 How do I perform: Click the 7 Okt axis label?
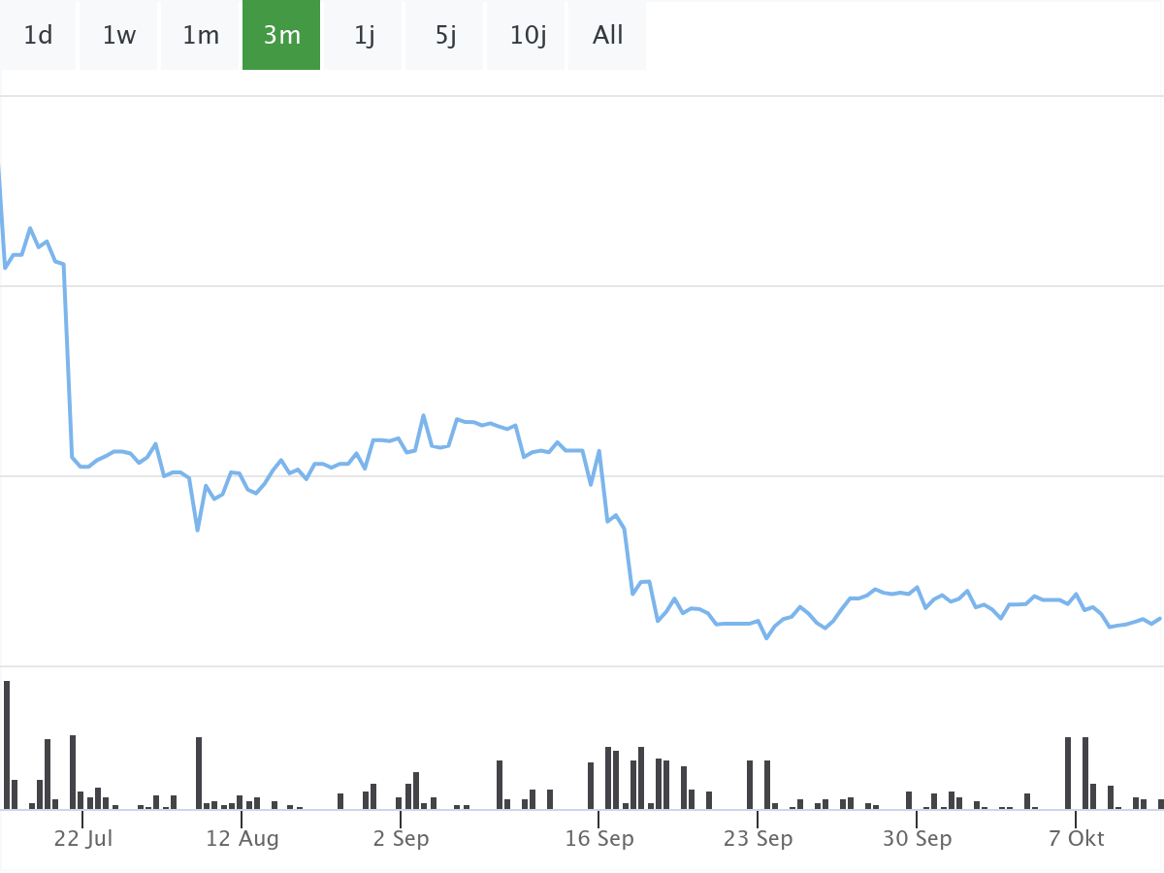click(x=1076, y=839)
